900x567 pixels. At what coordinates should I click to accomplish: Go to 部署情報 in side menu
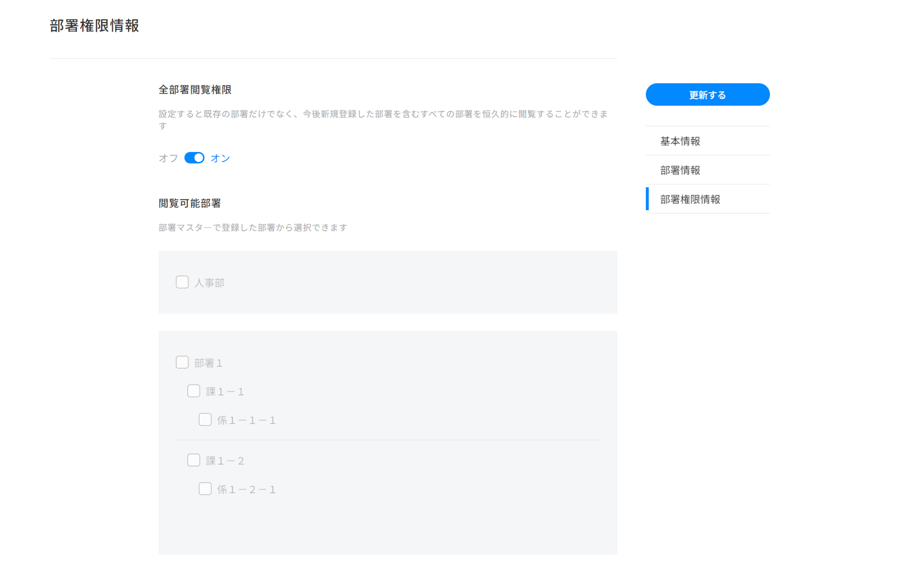click(x=707, y=170)
